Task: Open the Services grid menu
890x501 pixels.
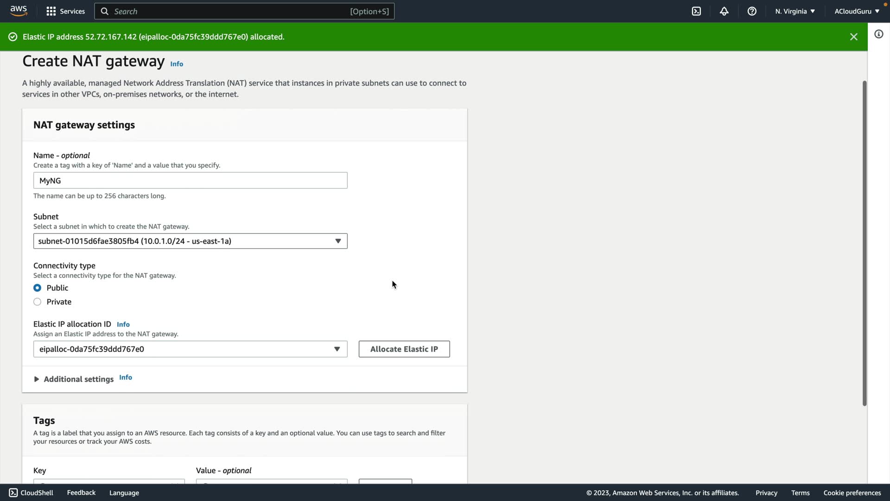Action: pyautogui.click(x=65, y=11)
